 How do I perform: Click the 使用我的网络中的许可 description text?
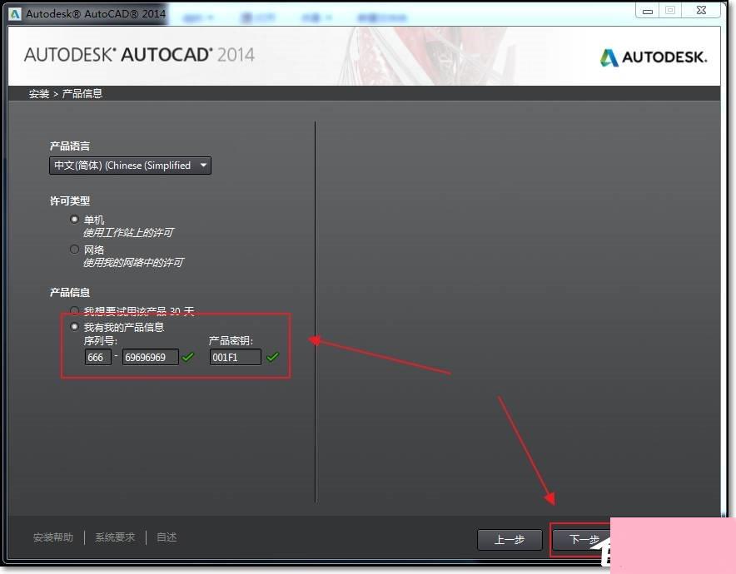(x=133, y=263)
